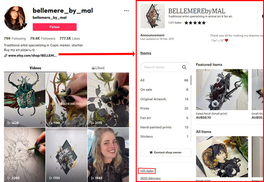The height and width of the screenshot is (182, 264).
Task: Open the three-dot more options menu
Action: (x=126, y=11)
